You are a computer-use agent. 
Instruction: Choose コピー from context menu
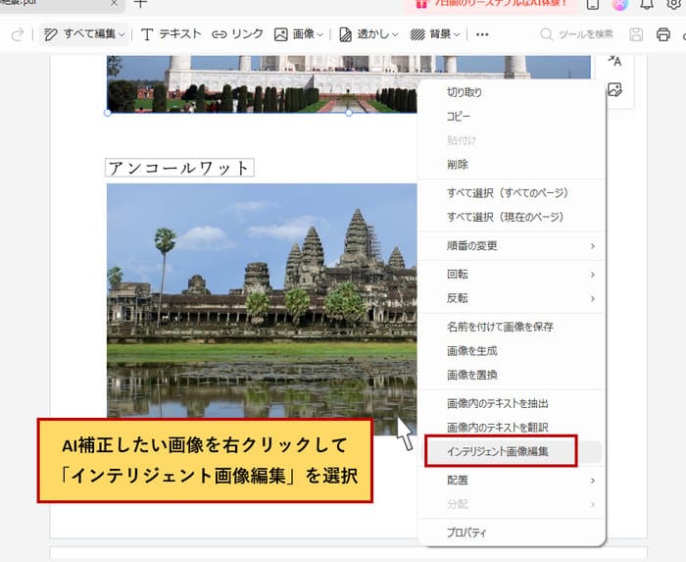pyautogui.click(x=512, y=117)
